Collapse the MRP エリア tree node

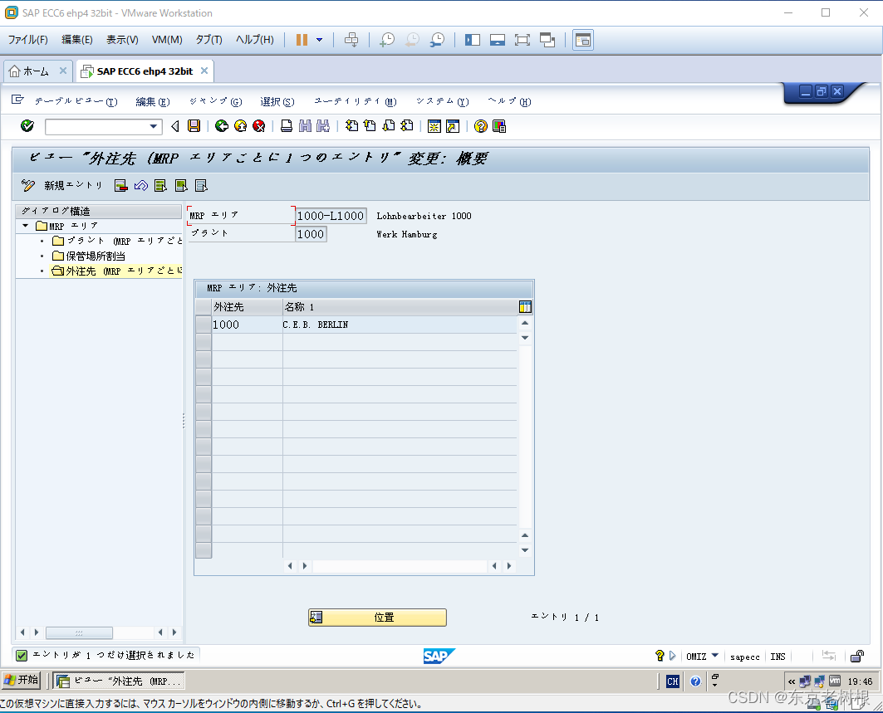(26, 226)
